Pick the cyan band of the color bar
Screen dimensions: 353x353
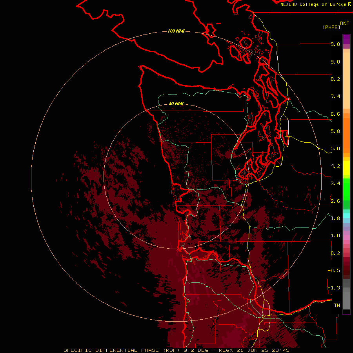click(x=346, y=216)
